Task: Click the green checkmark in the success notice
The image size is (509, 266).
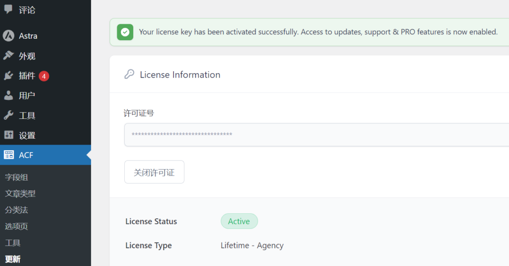Action: [125, 32]
